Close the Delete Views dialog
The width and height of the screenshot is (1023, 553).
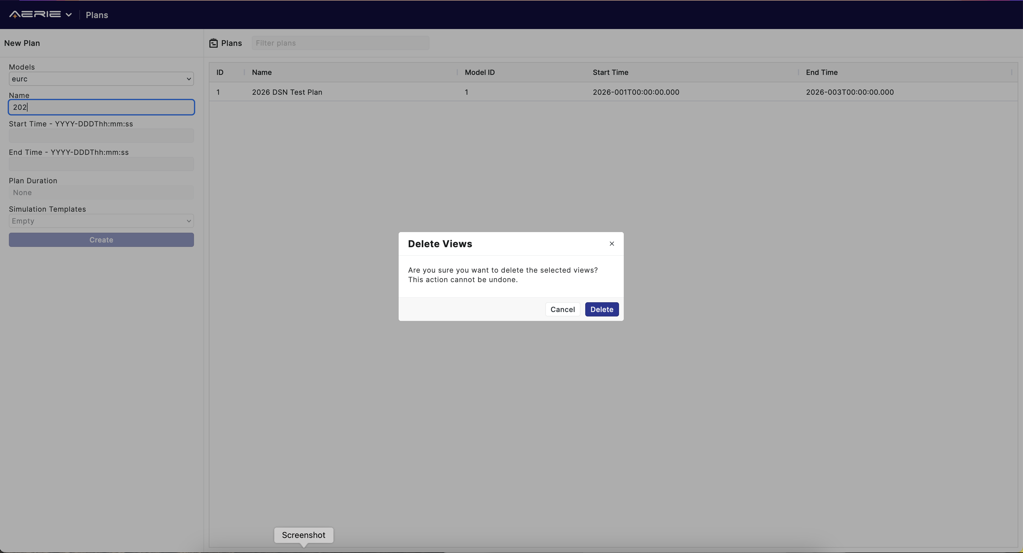pos(612,243)
